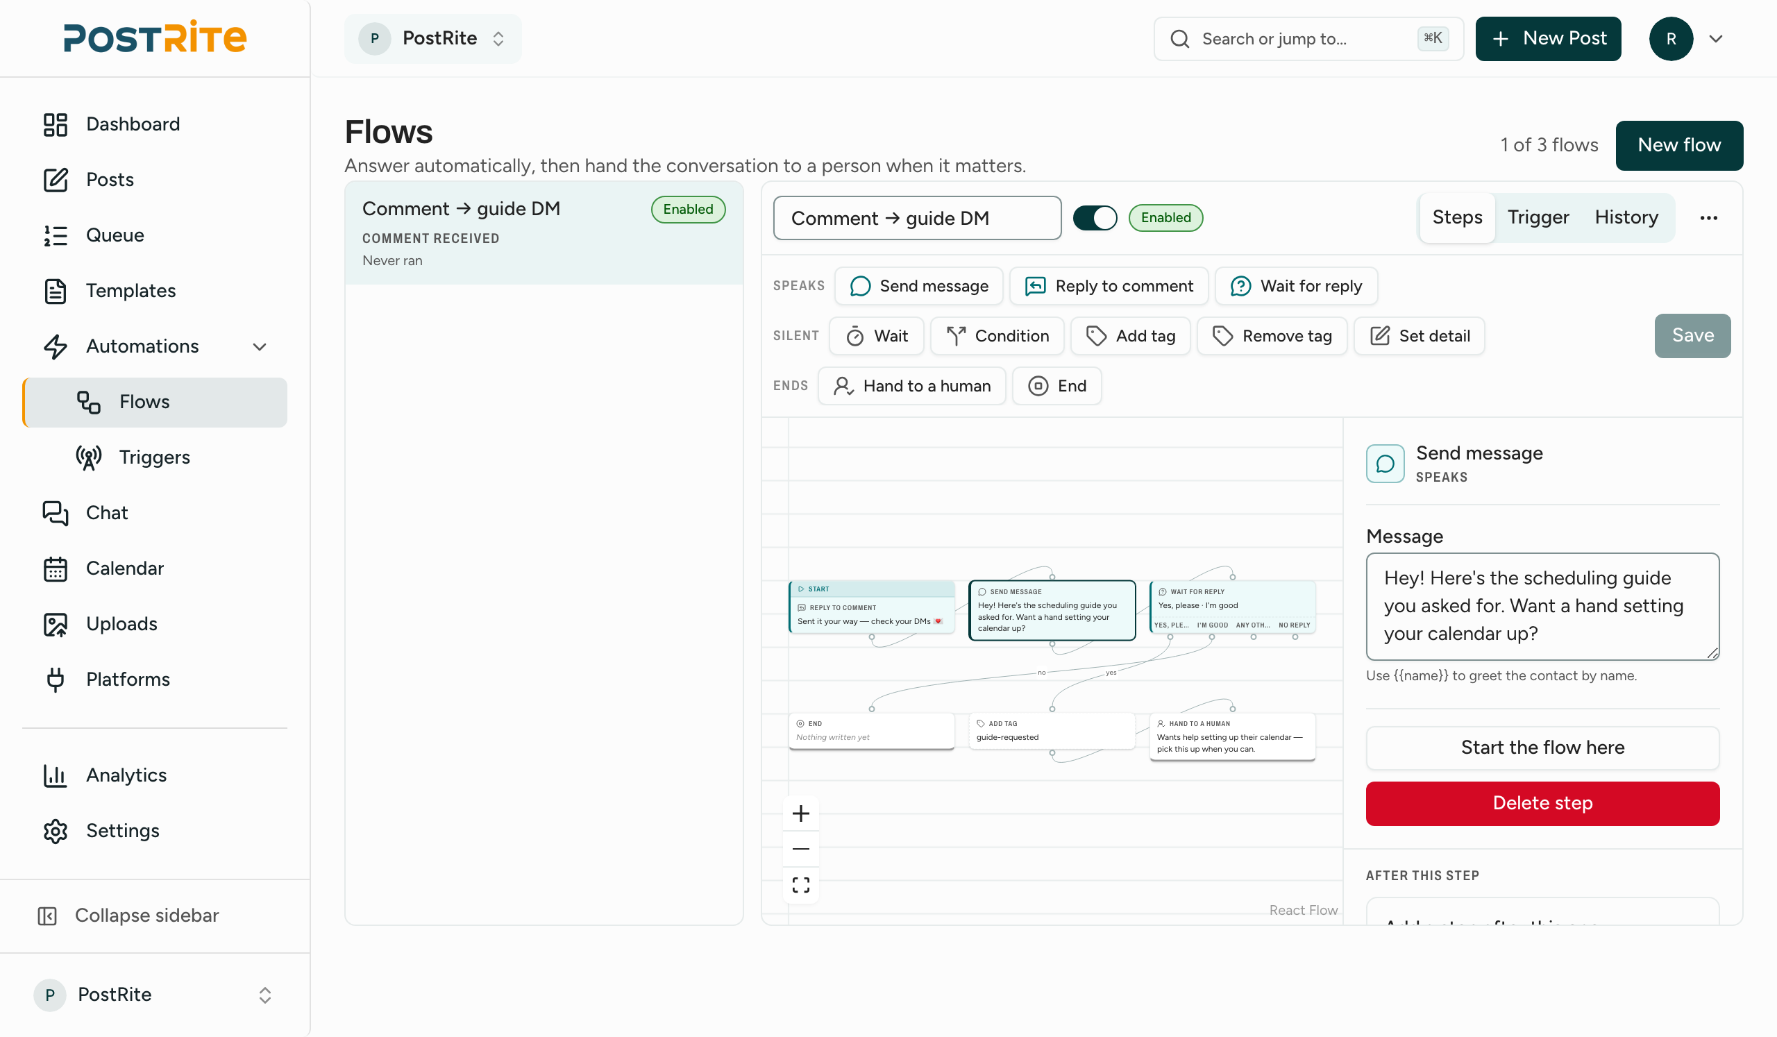Add a Set detail step
Screen dimensions: 1777x1037
1420,336
